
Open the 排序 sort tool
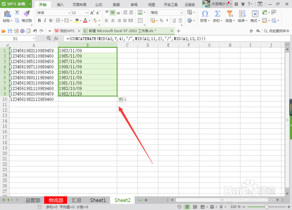[242, 16]
